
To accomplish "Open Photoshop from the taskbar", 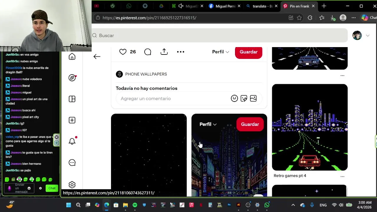I will tap(229, 205).
